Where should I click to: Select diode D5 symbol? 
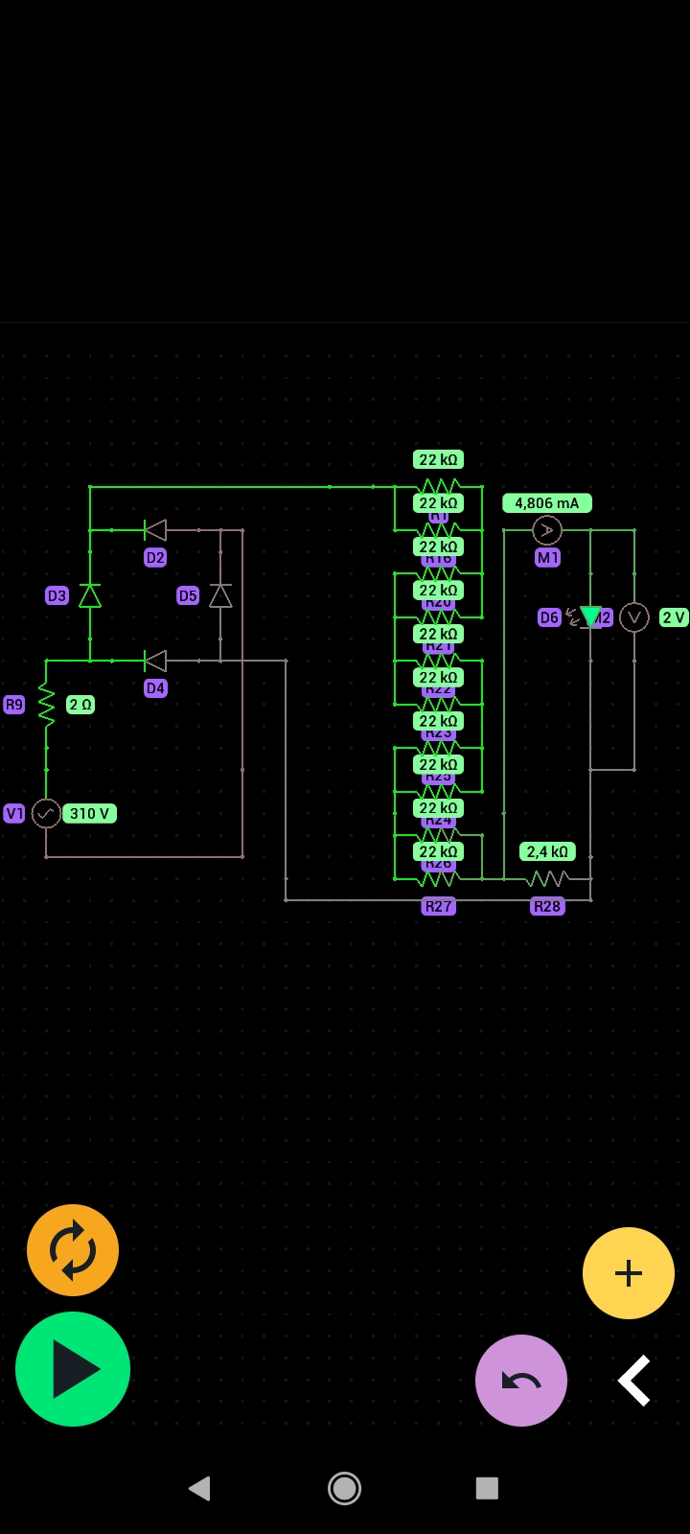(220, 595)
